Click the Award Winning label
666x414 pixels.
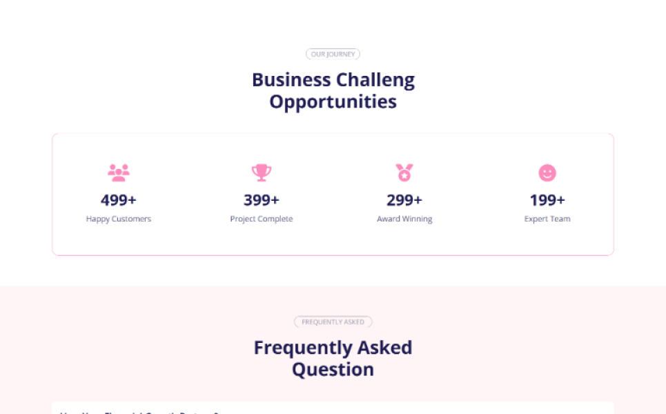[x=404, y=219]
